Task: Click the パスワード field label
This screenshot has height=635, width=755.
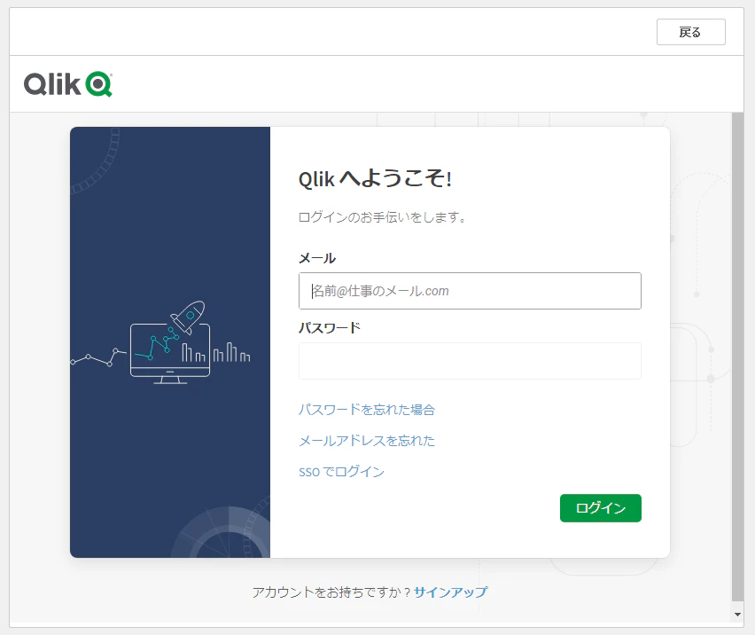Action: (x=330, y=328)
